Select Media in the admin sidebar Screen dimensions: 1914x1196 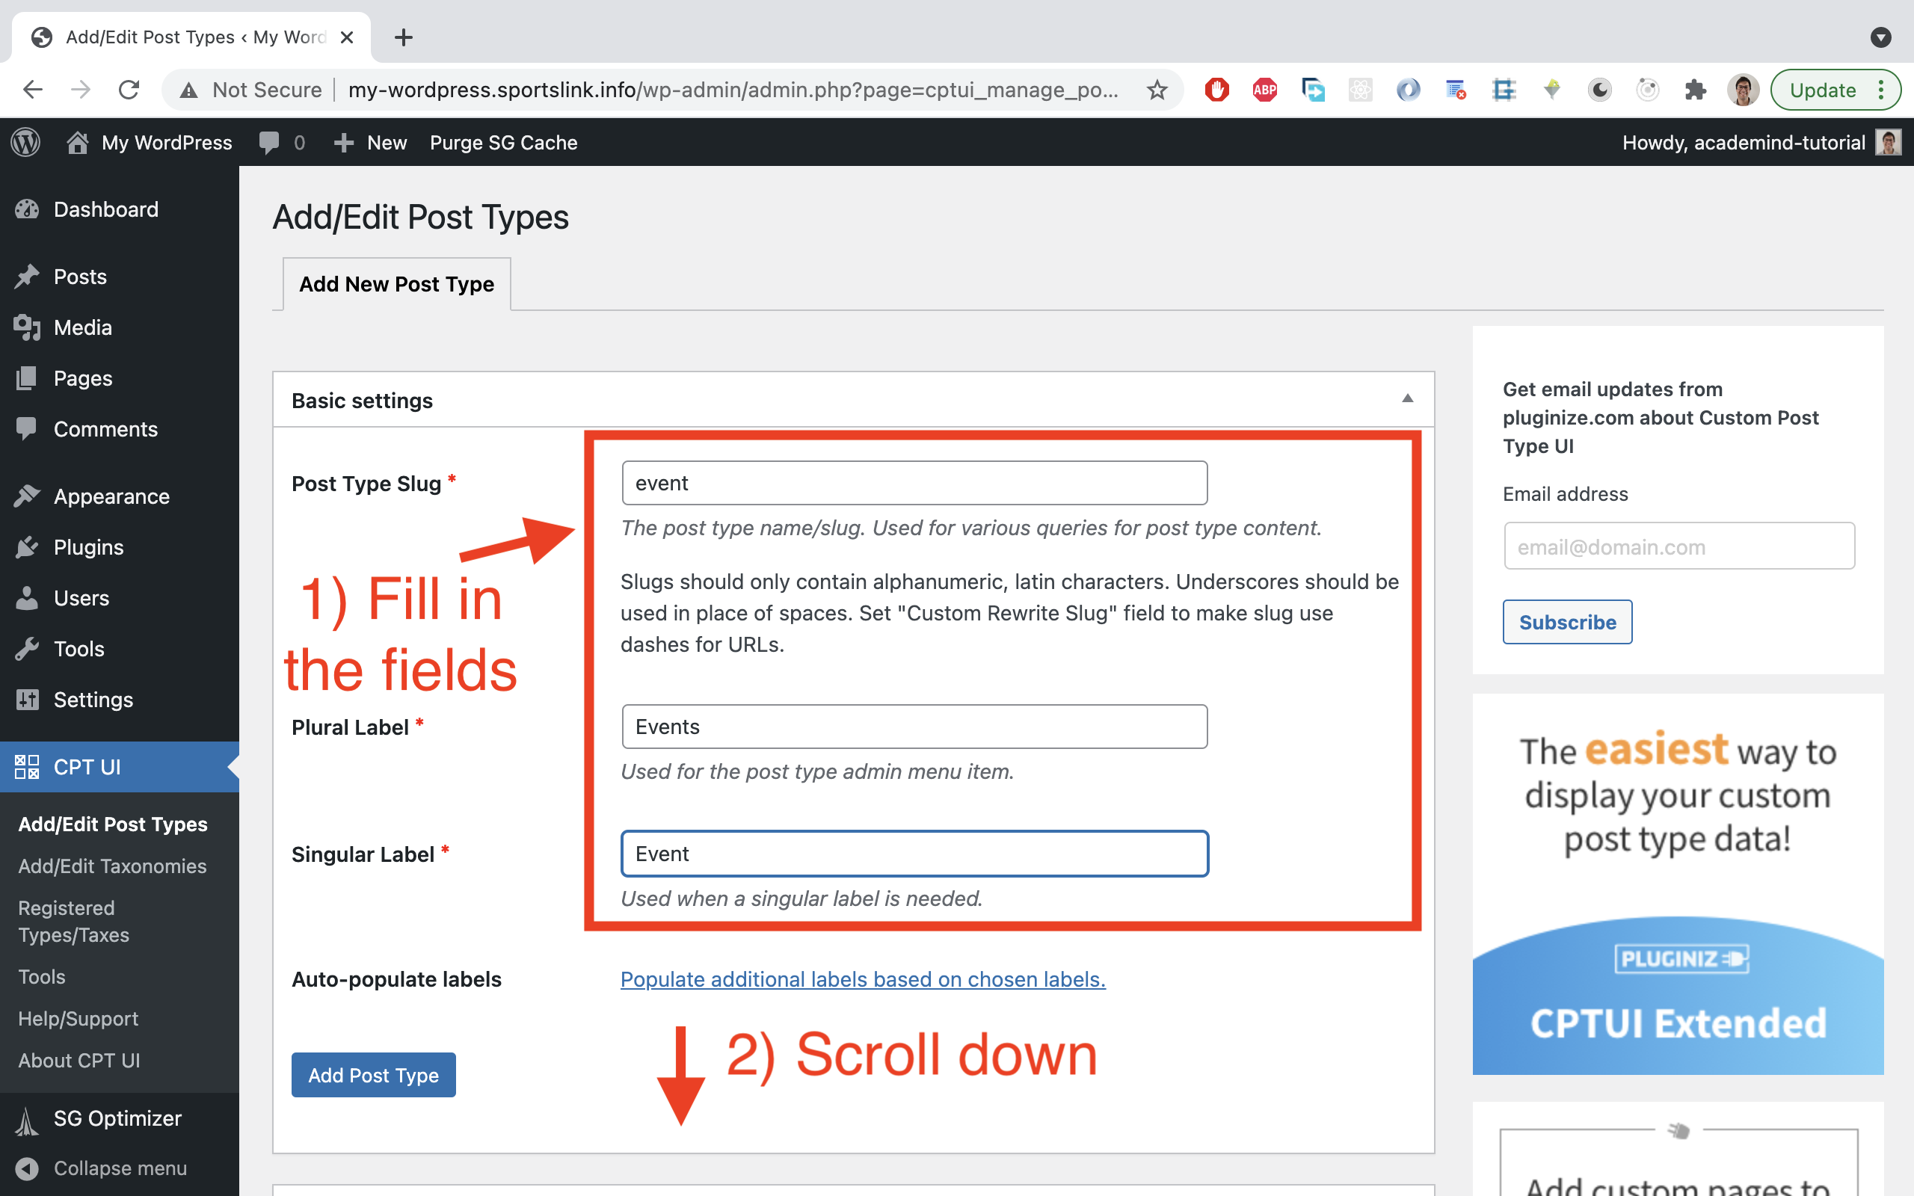click(82, 327)
